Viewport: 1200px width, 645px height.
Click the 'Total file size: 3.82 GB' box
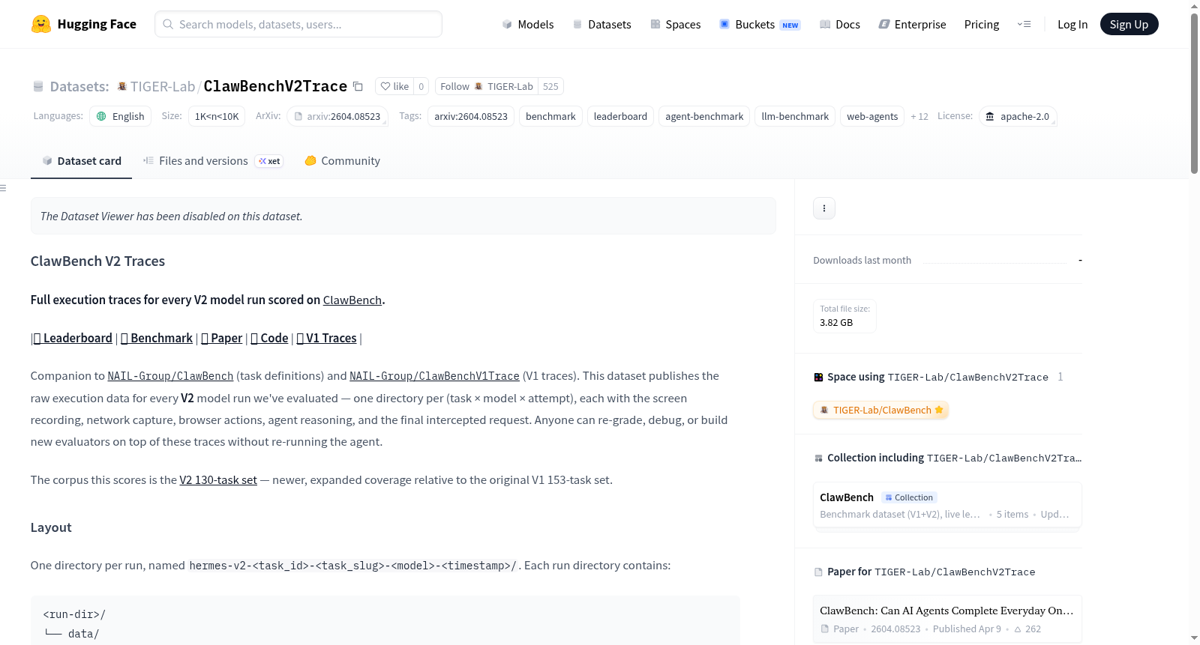[844, 315]
